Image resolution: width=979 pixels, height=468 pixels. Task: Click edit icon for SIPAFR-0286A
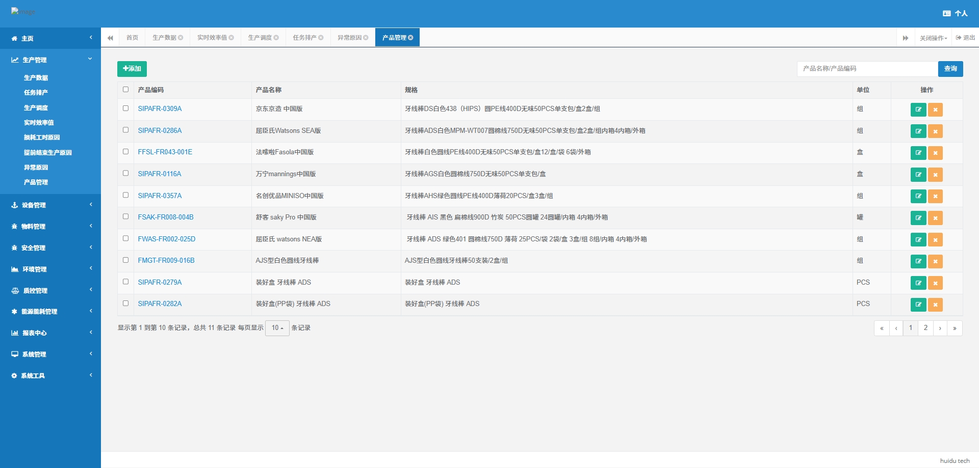point(918,131)
